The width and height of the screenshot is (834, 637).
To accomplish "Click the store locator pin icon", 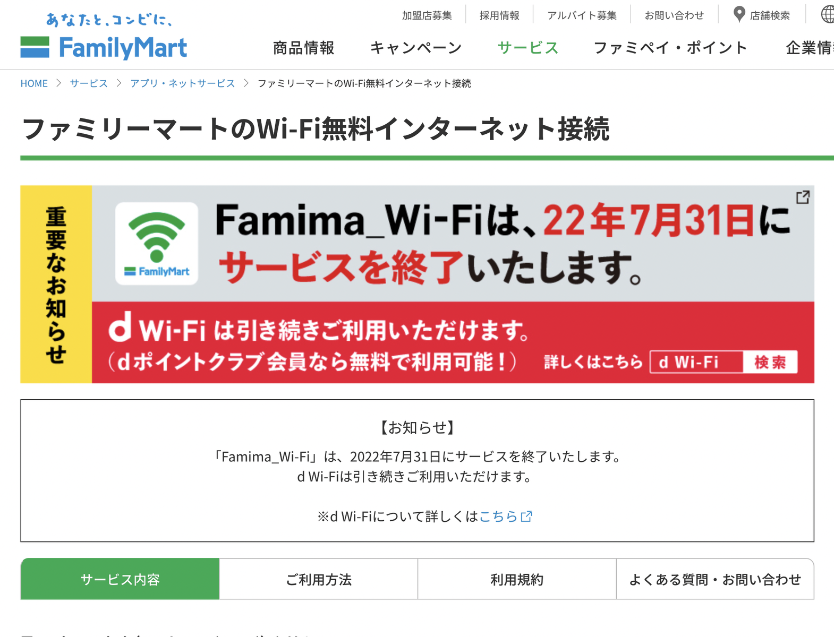I will (x=739, y=15).
